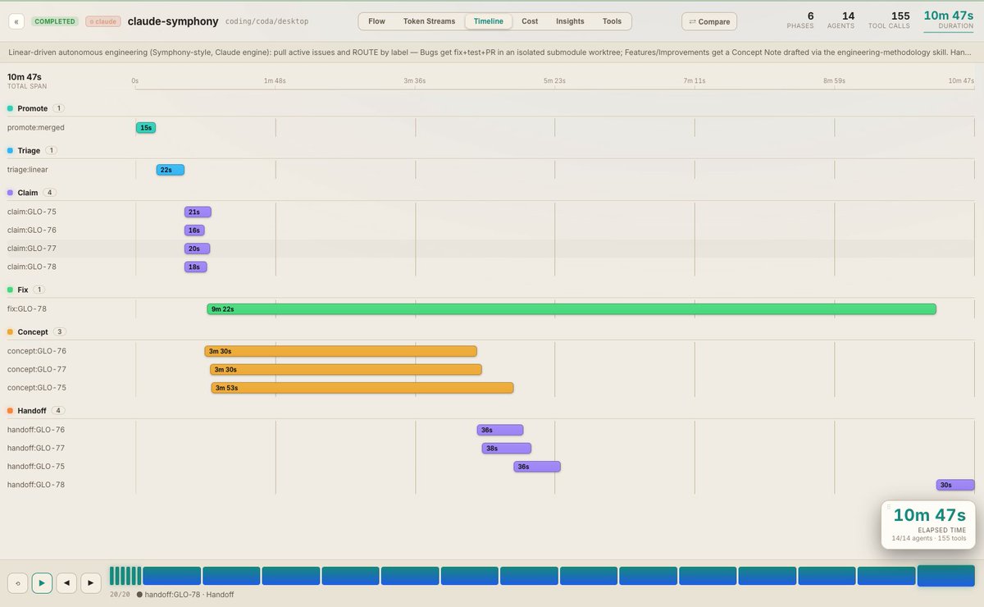Screen dimensions: 984x607
Task: Click the handoff:GLO-76 row label
Action: tap(36, 430)
